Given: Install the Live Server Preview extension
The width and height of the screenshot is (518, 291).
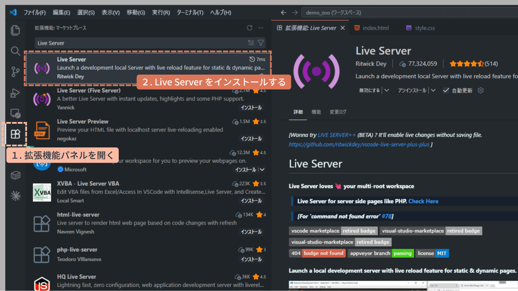Looking at the screenshot, I should click(x=251, y=139).
